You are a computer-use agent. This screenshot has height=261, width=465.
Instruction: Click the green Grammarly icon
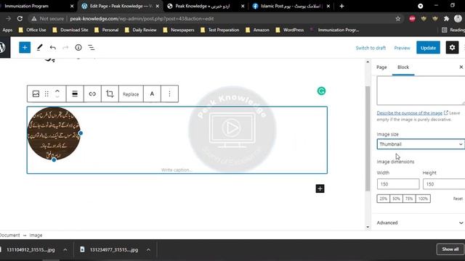coord(321,91)
